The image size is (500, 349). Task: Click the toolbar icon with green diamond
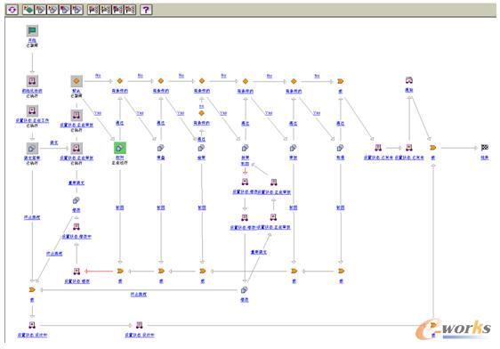[x=28, y=10]
